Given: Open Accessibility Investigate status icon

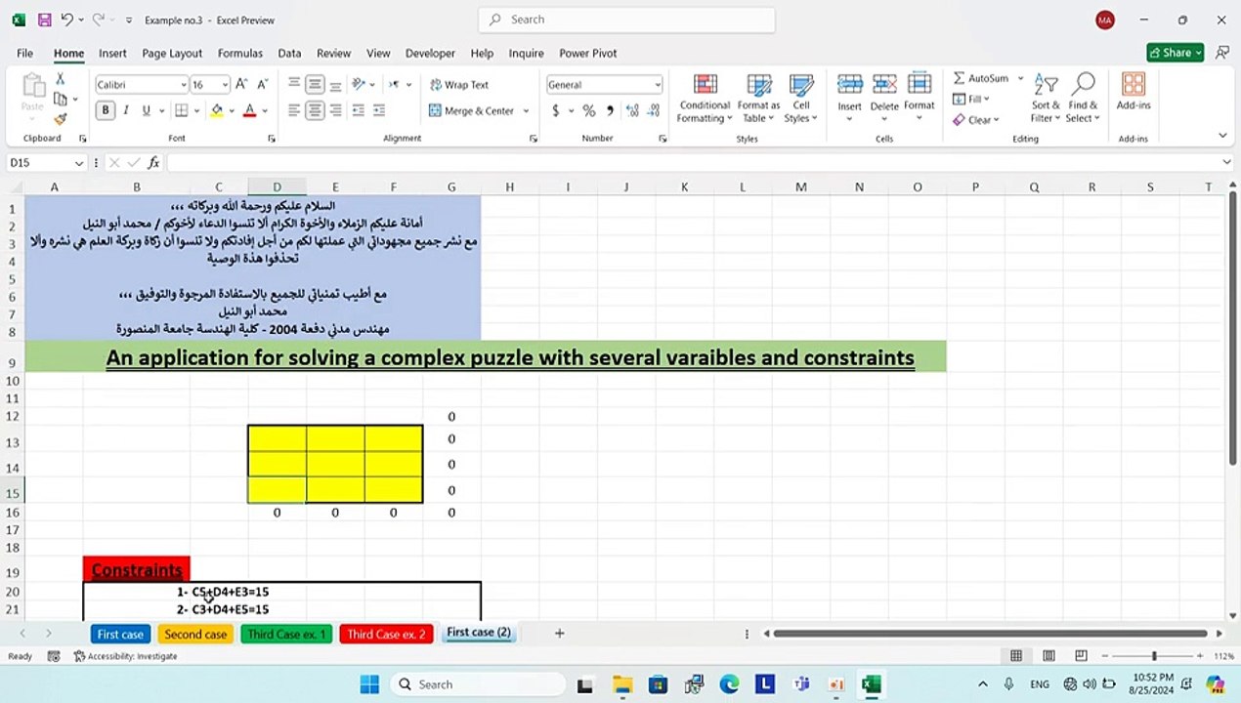Looking at the screenshot, I should (x=126, y=656).
